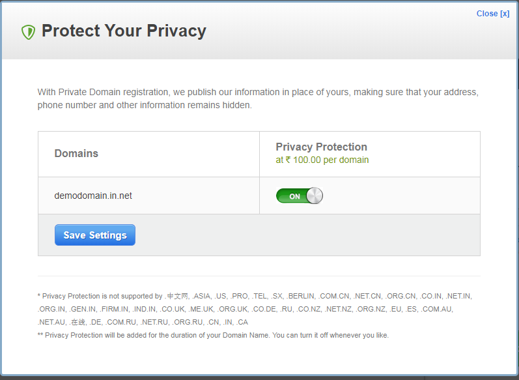Click the Privacy Protection column header
The height and width of the screenshot is (380, 519).
click(x=322, y=147)
